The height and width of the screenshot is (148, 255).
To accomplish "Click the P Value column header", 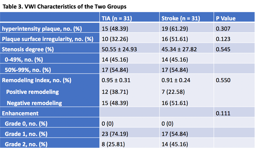I will coord(226,18).
